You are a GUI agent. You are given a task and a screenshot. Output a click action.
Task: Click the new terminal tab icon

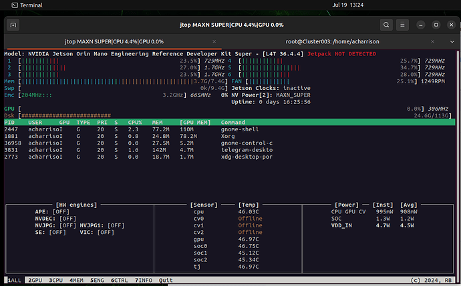tap(13, 25)
